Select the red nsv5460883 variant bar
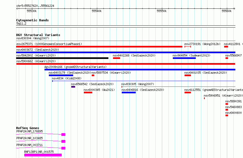The height and width of the screenshot is (158, 243). click(227, 110)
